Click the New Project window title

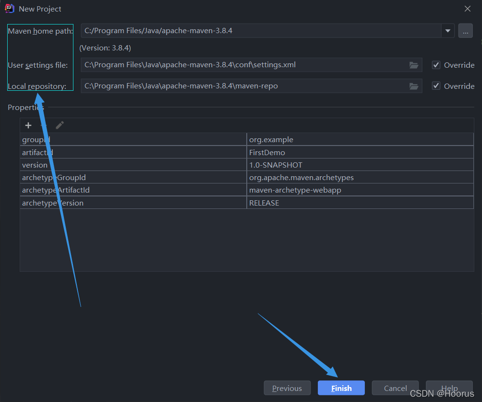click(40, 9)
